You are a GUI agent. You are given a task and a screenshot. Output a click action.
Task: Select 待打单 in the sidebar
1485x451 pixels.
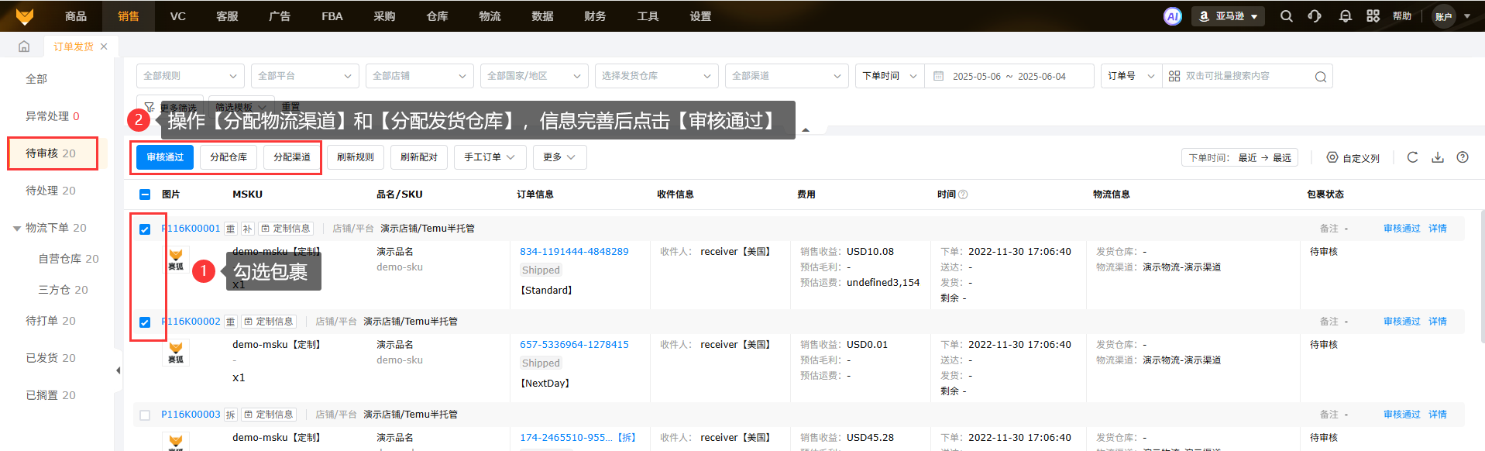point(50,321)
